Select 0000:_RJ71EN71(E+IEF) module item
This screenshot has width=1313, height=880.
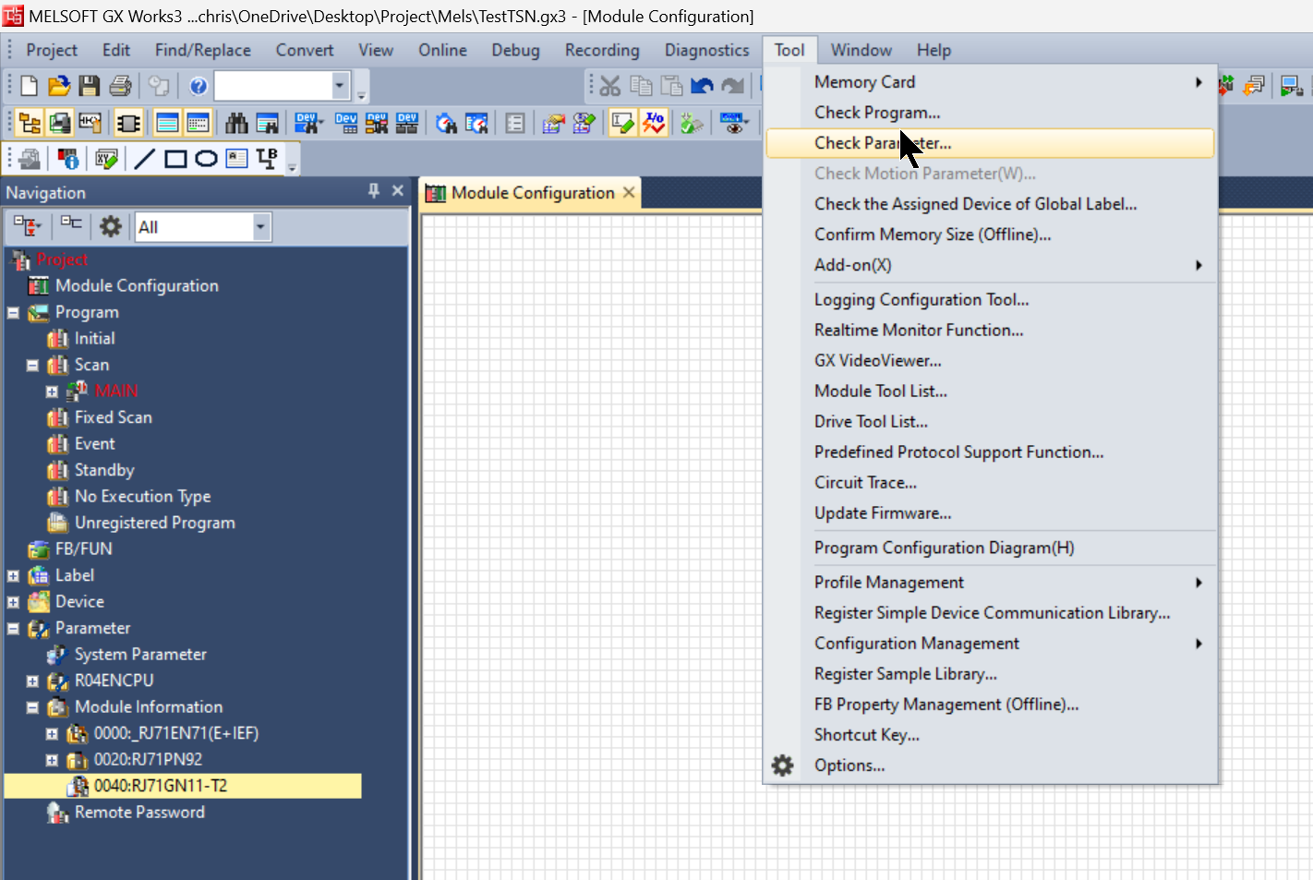click(176, 734)
